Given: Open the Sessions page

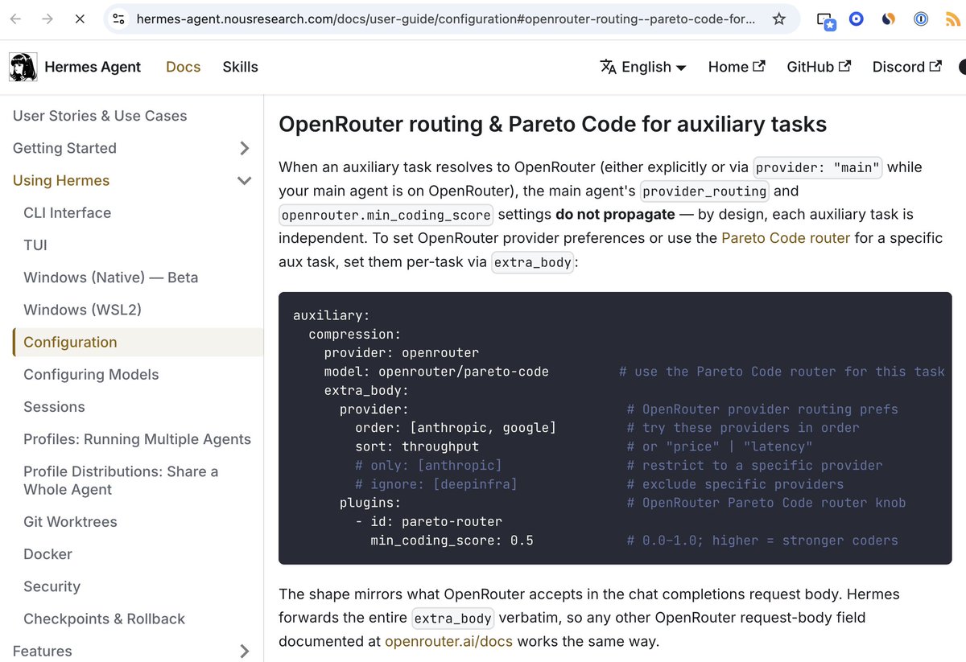Looking at the screenshot, I should (54, 406).
